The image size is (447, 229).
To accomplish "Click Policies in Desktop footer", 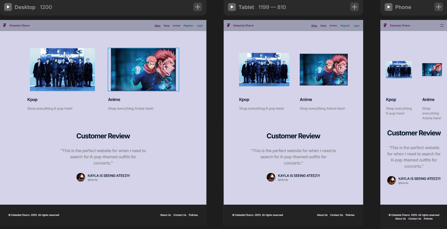I will (x=193, y=215).
